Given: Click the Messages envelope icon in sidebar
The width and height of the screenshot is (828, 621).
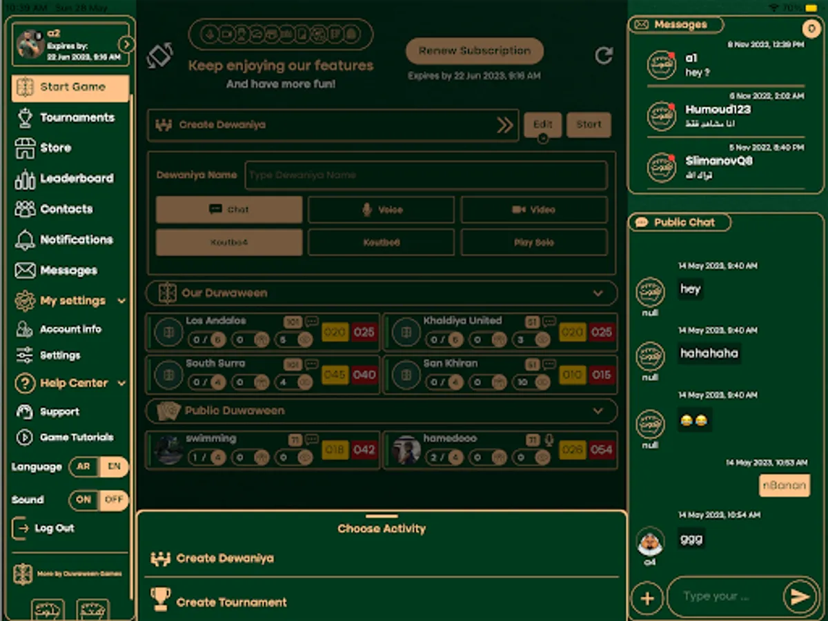Looking at the screenshot, I should point(25,270).
